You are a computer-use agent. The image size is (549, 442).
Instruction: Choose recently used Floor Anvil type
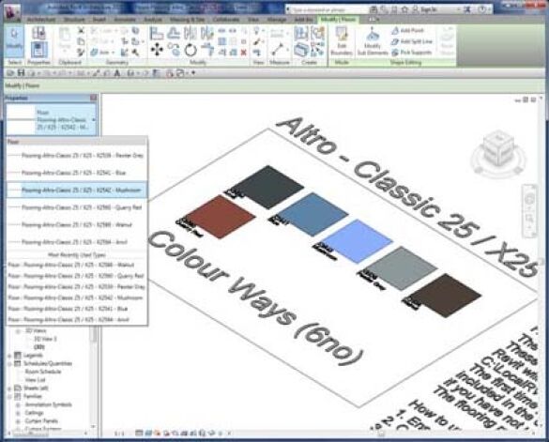77,319
